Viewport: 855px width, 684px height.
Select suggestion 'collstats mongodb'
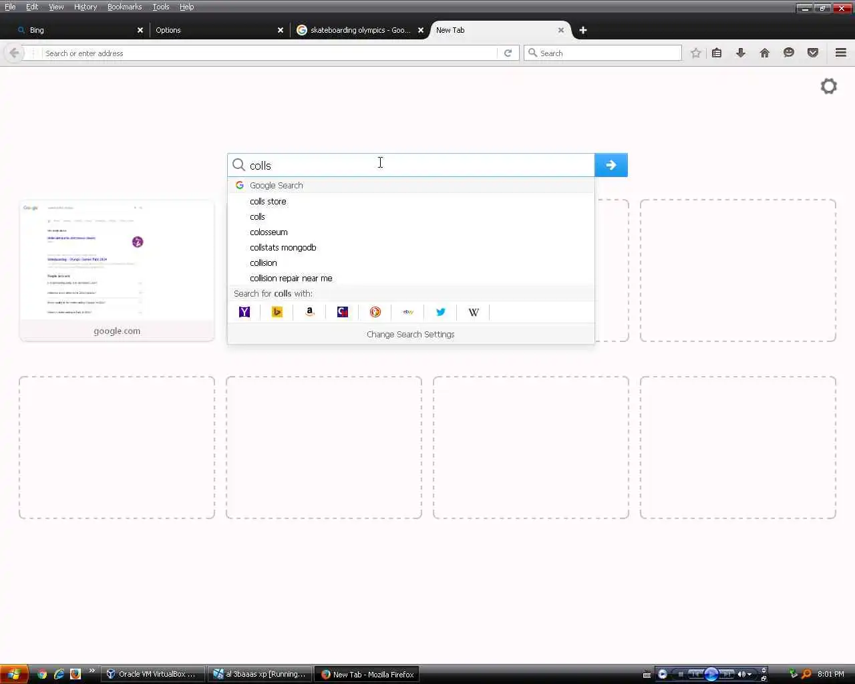pos(411,247)
